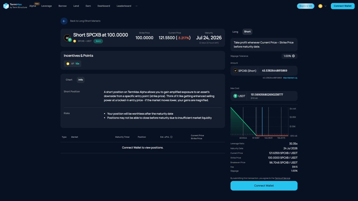This screenshot has height=201, width=358.
Task: Navigate to Lend
Action: (x=76, y=6)
